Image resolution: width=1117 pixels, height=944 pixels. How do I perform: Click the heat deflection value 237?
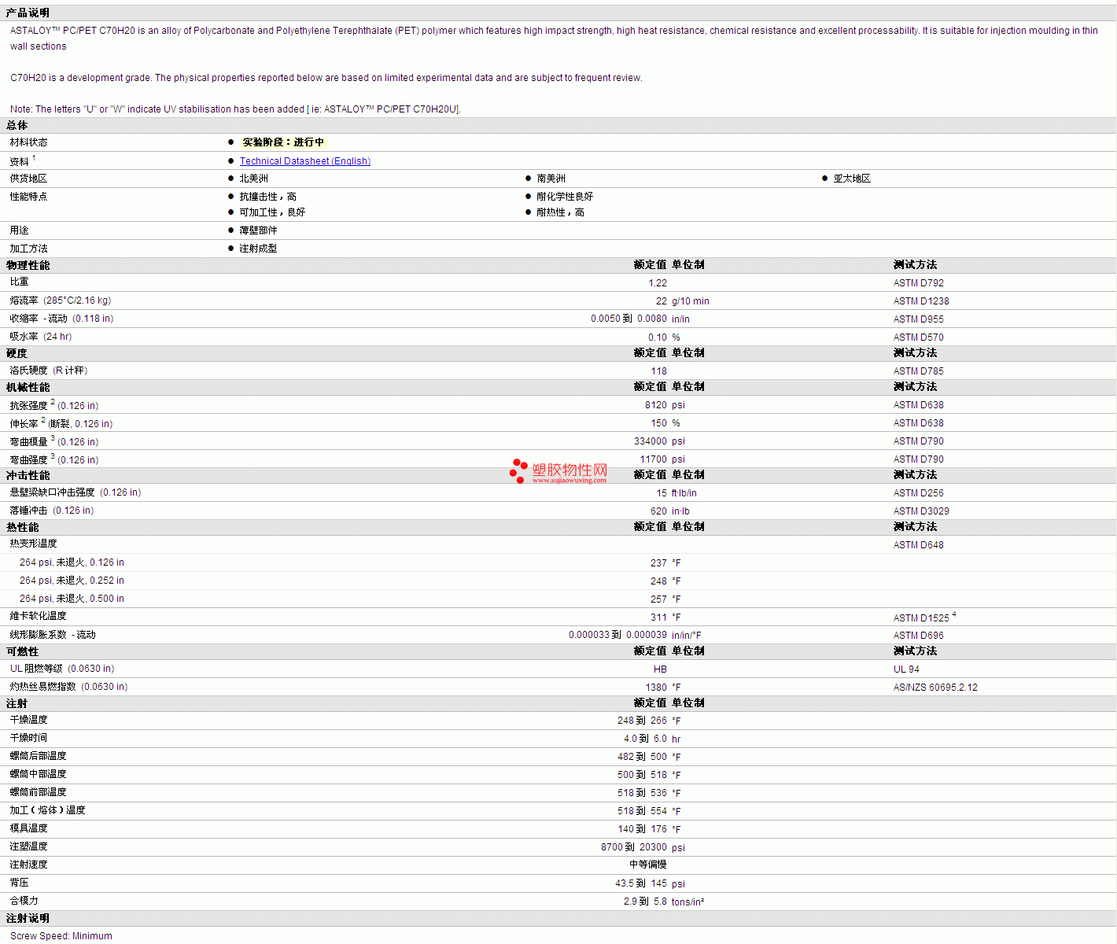coord(658,563)
